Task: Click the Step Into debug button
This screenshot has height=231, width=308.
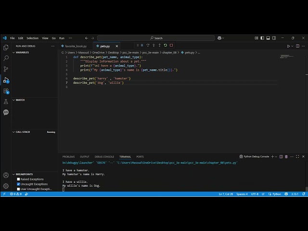Action: tap(154, 45)
